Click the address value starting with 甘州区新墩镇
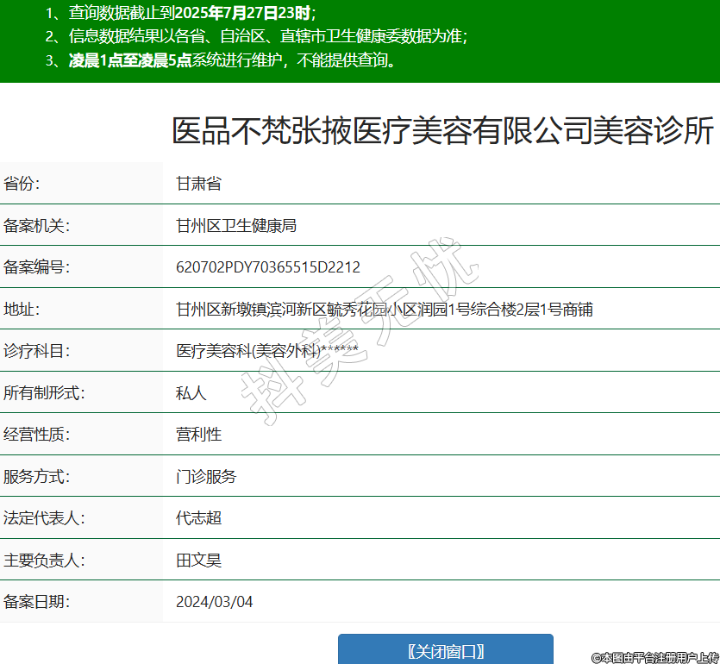720x664 pixels. (384, 309)
